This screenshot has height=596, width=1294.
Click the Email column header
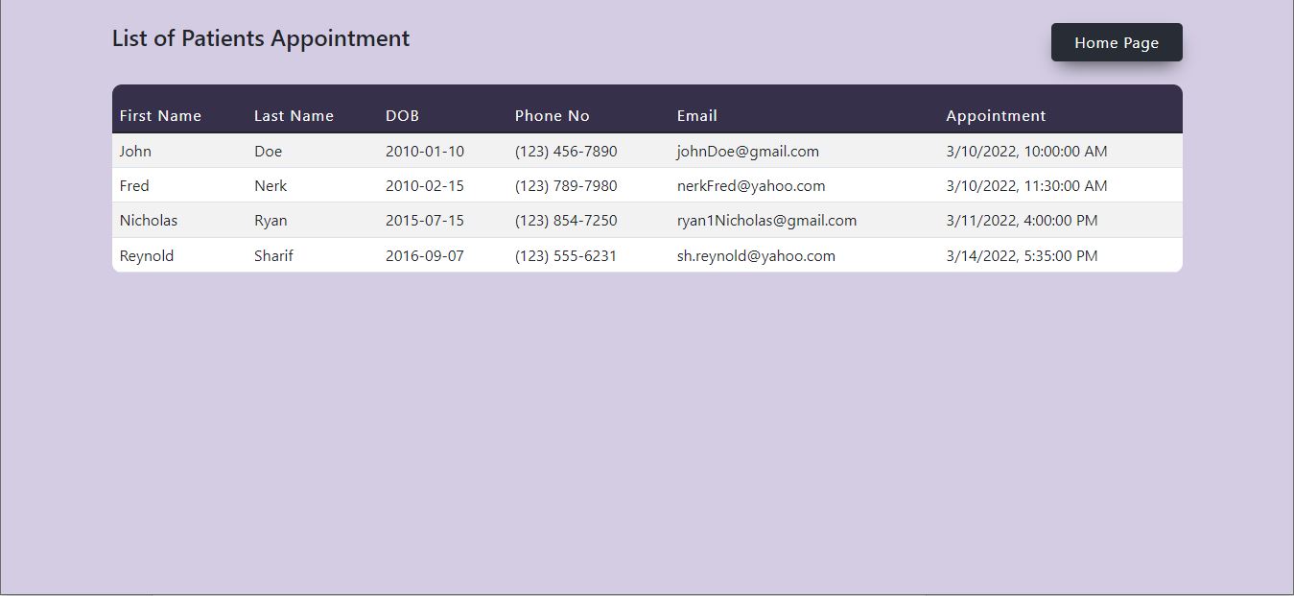[x=696, y=115]
